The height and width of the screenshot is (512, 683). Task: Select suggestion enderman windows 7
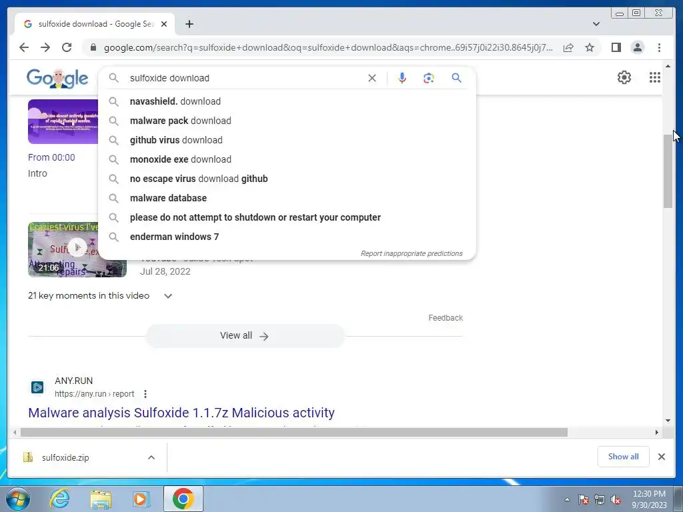(287, 237)
